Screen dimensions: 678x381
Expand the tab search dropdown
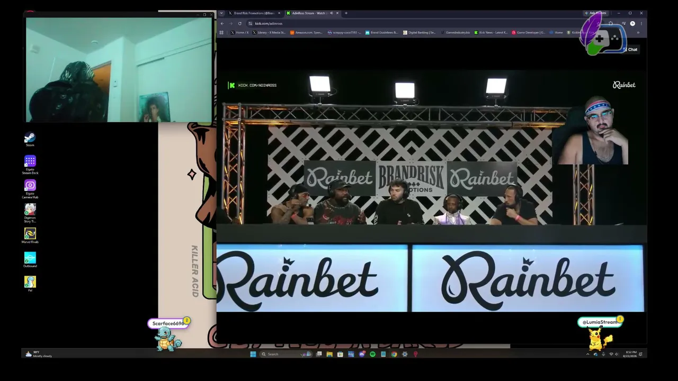pos(221,13)
